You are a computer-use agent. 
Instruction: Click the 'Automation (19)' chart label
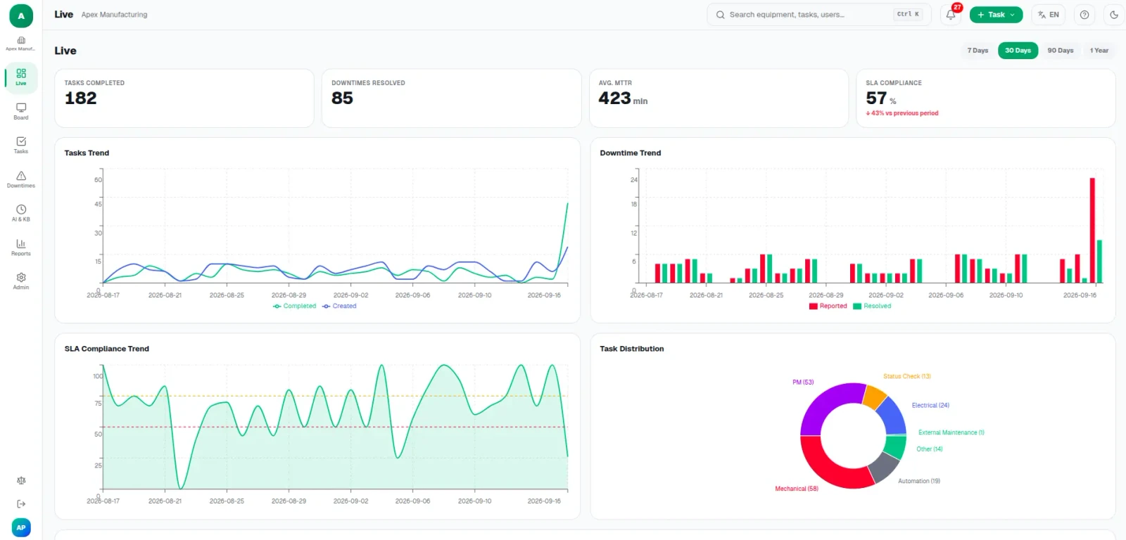tap(919, 482)
